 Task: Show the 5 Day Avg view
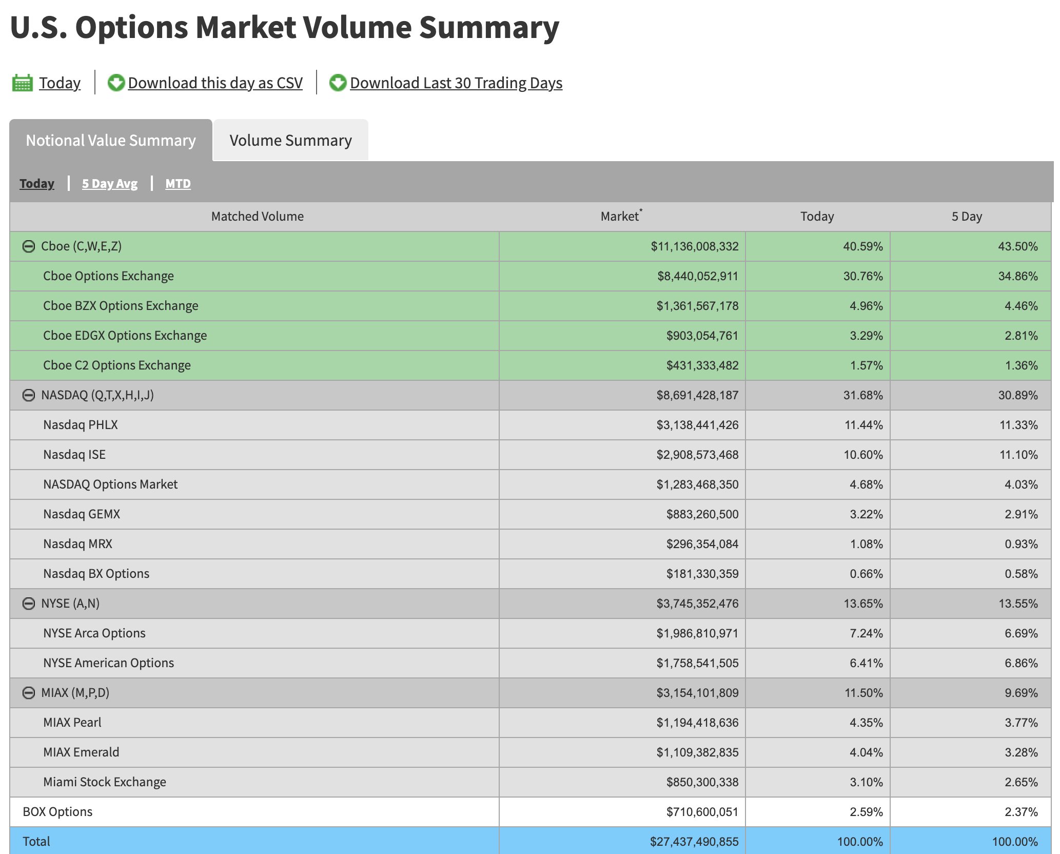tap(110, 183)
